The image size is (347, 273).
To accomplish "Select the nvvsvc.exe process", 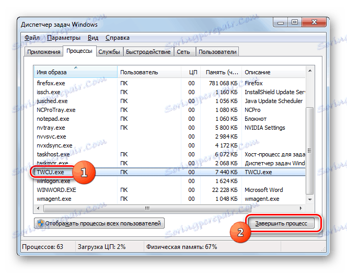I will click(x=169, y=136).
